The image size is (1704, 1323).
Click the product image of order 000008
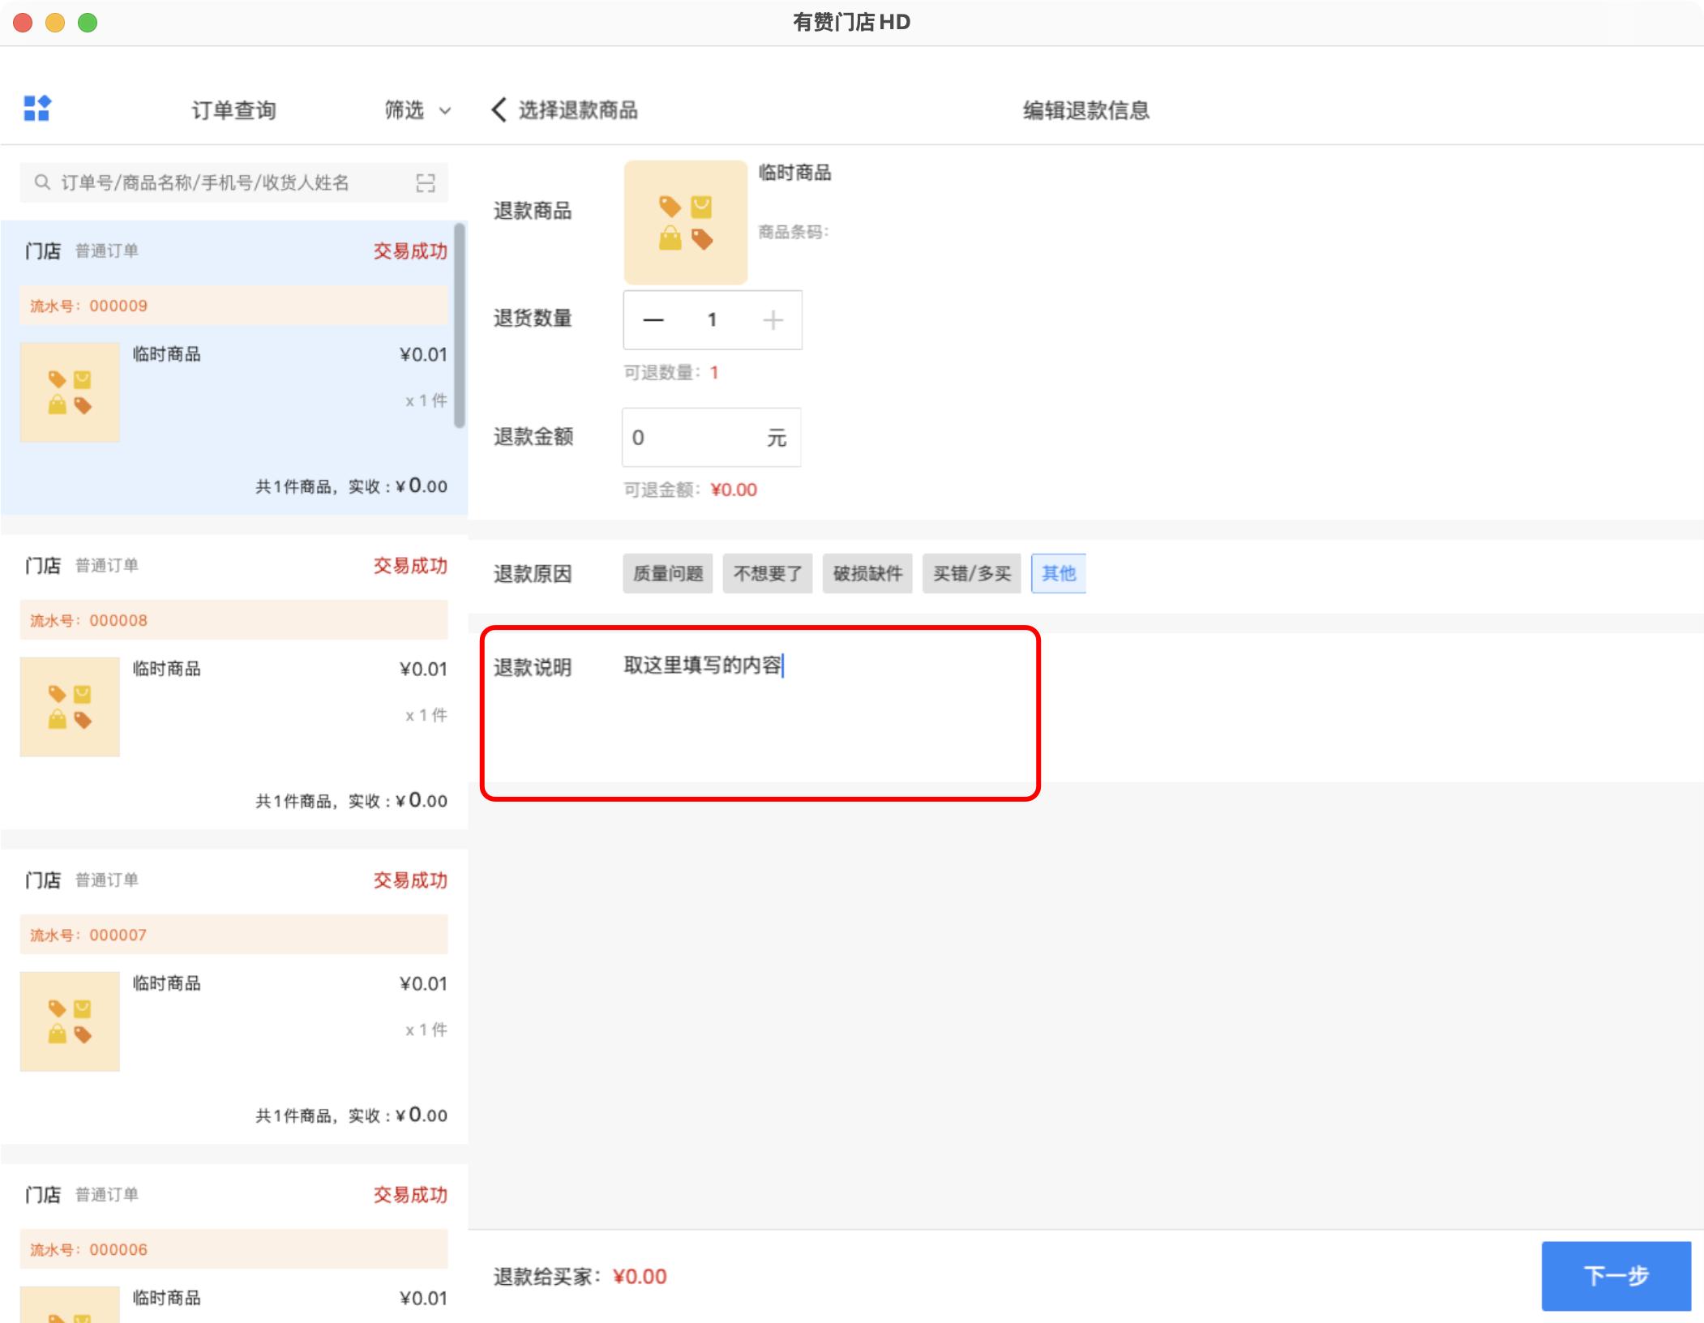(x=70, y=707)
